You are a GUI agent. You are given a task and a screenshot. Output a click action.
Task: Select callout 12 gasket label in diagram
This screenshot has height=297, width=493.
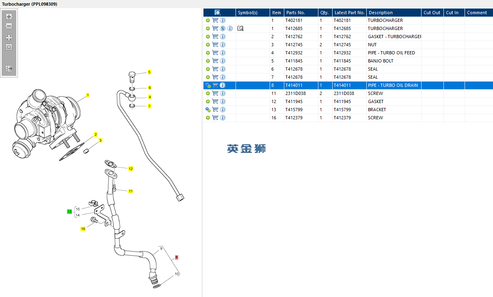[x=130, y=168]
